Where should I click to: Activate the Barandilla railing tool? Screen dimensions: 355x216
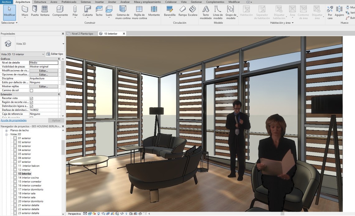pos(170,11)
